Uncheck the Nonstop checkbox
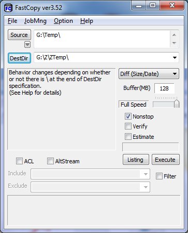Screen dimensions: 188x233 [x=128, y=116]
